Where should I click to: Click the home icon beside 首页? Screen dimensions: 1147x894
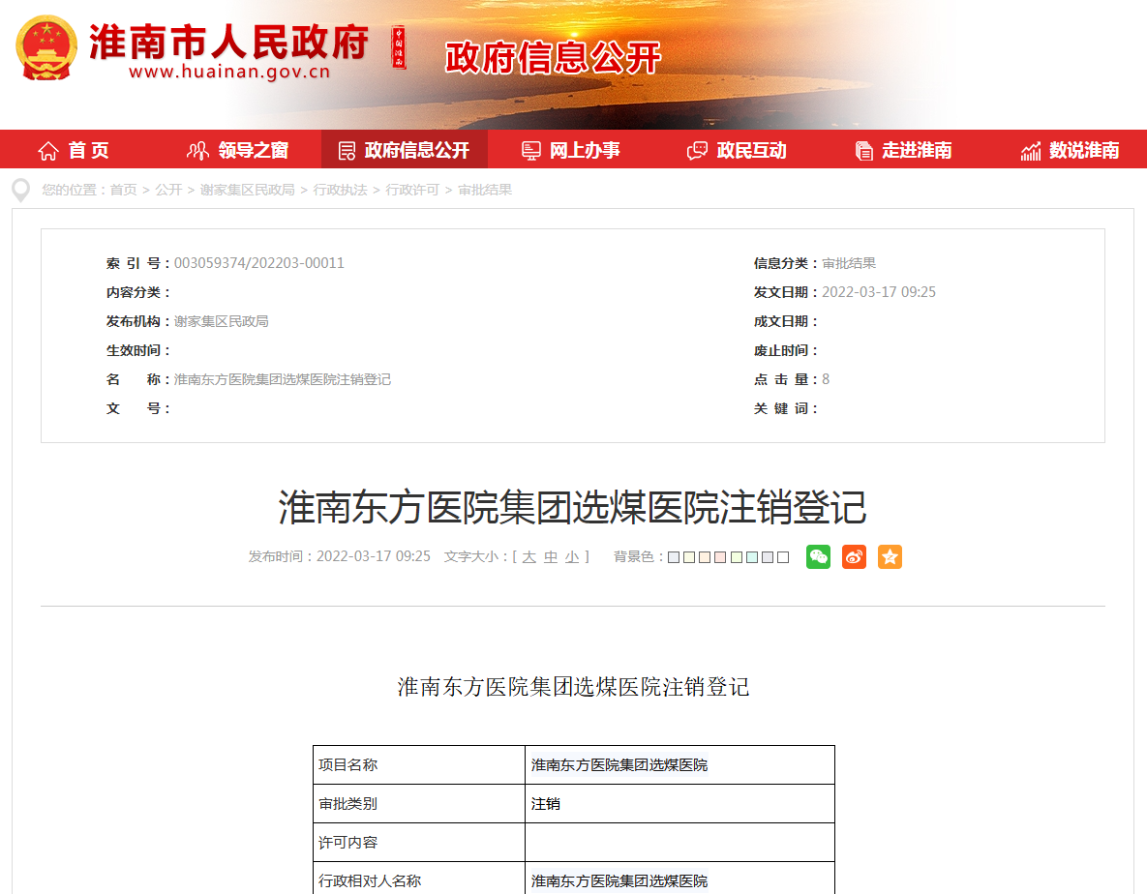tap(47, 150)
